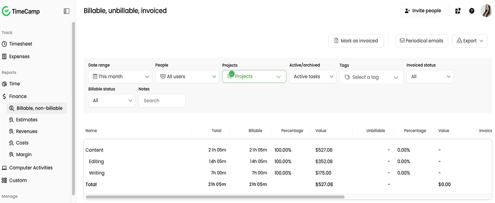The image size is (495, 203).
Task: Click Mark as invoiced button
Action: 356,41
